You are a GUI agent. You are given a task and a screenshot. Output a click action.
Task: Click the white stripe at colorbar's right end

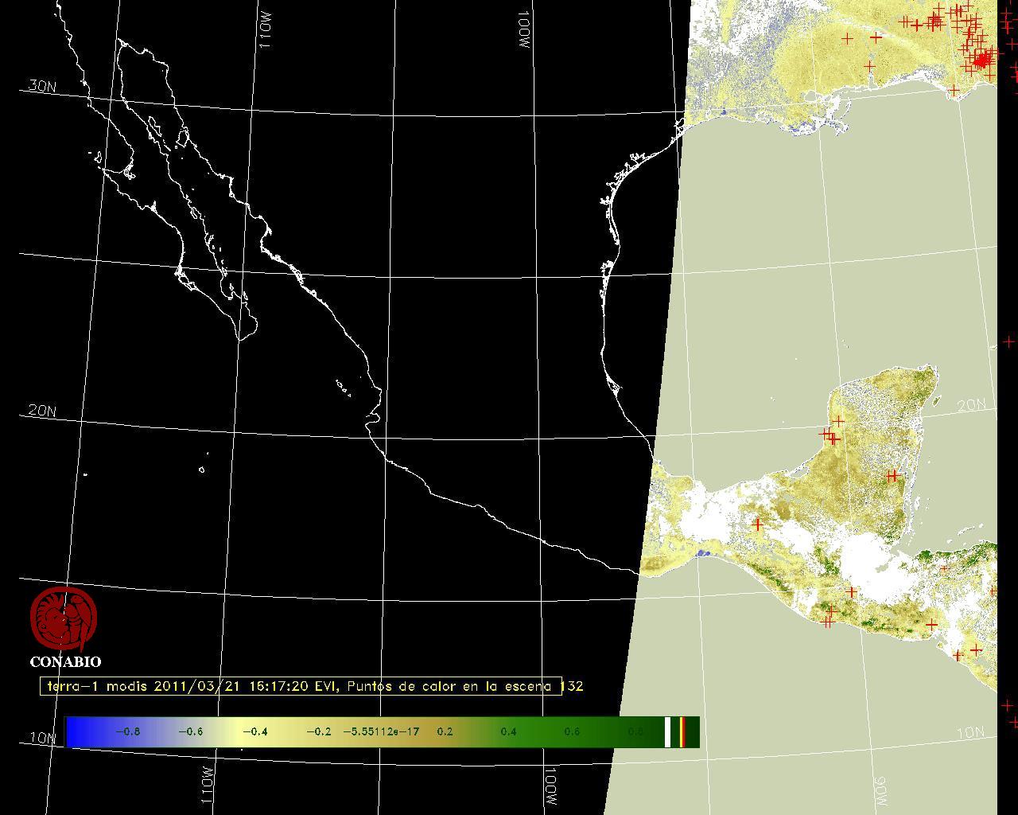668,731
